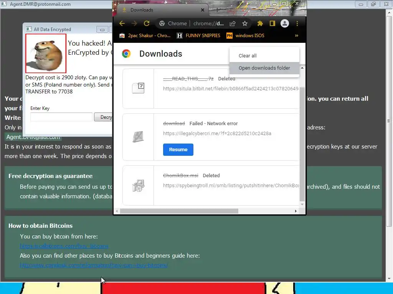393x294 pixels.
Task: Open the coindesk how-to-buy bitcoins link
Action: click(x=94, y=265)
